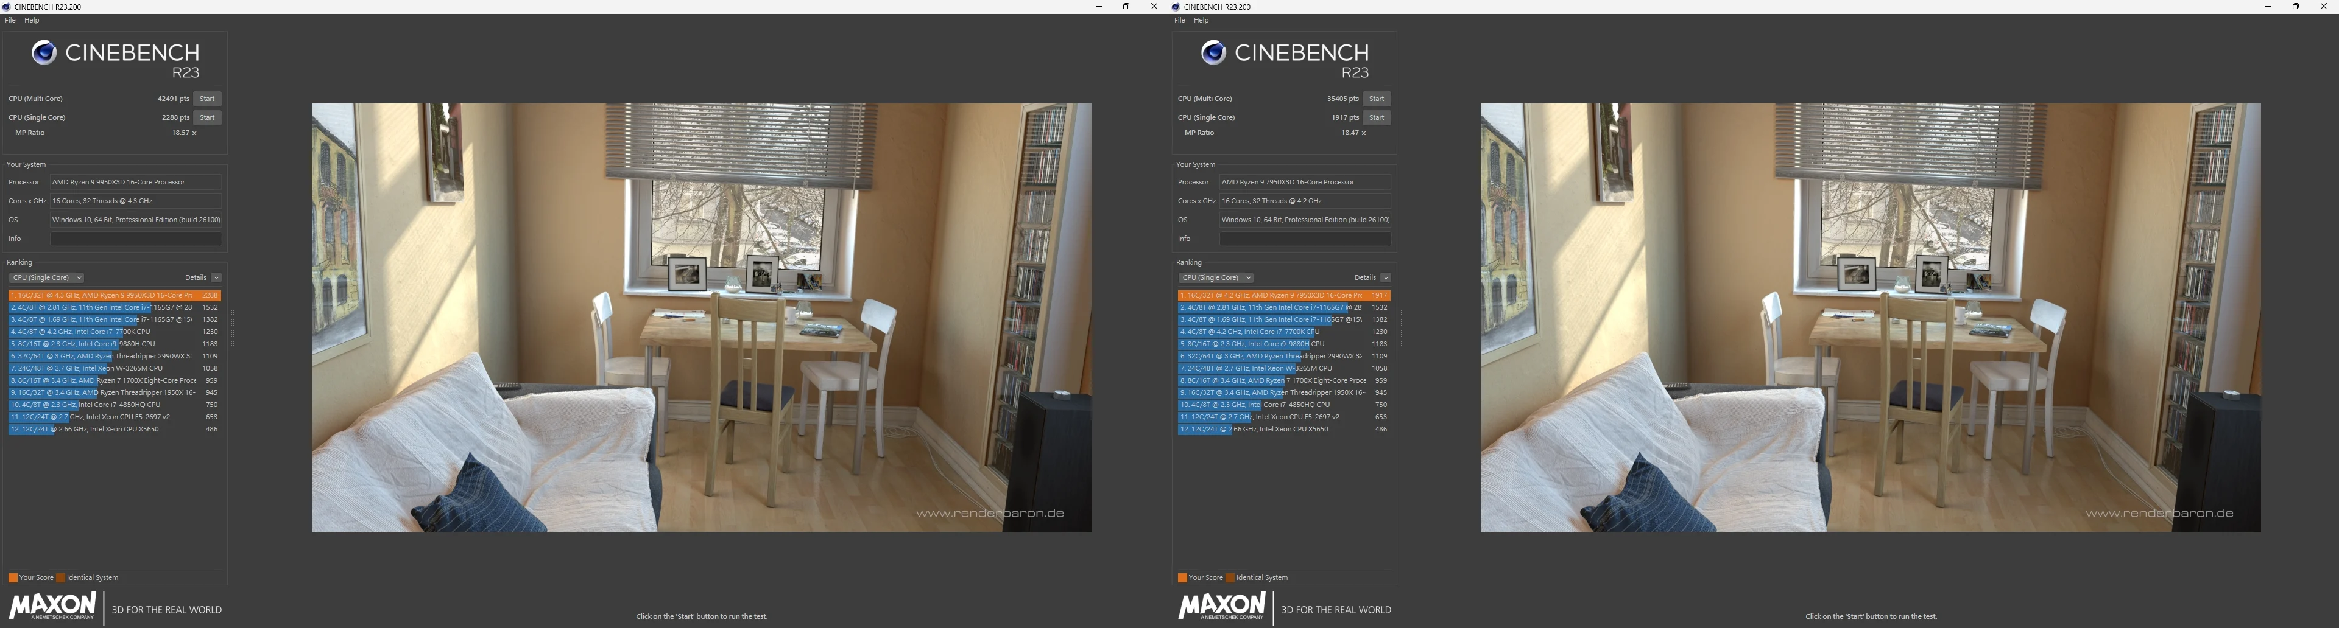Open the Help menu in the right window
Screen dimensions: 2339x628
[1201, 20]
